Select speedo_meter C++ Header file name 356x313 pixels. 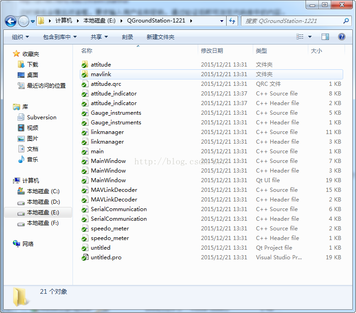click(110, 238)
